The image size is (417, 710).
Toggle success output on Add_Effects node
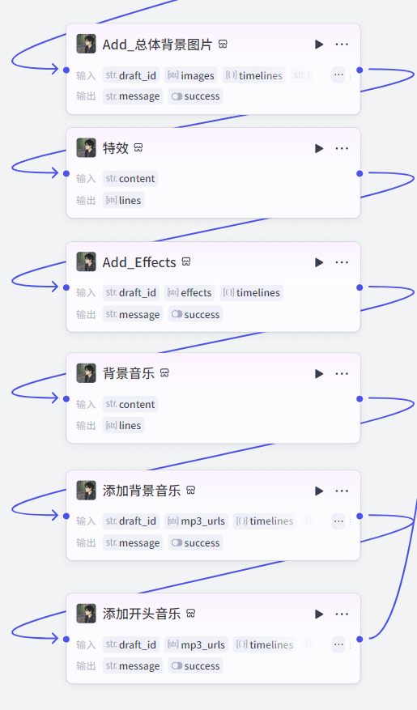[x=196, y=315]
